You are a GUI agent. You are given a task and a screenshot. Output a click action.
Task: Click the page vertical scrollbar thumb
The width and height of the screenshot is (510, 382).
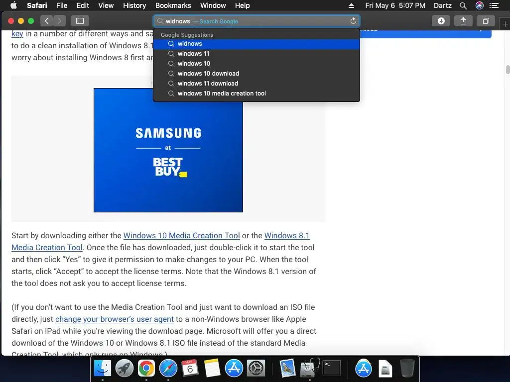(508, 70)
